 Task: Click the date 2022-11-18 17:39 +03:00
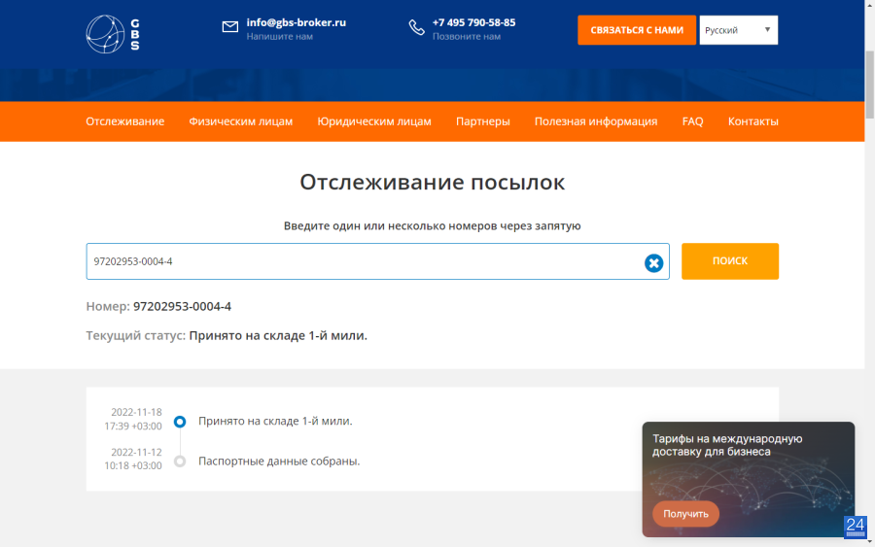[133, 420]
